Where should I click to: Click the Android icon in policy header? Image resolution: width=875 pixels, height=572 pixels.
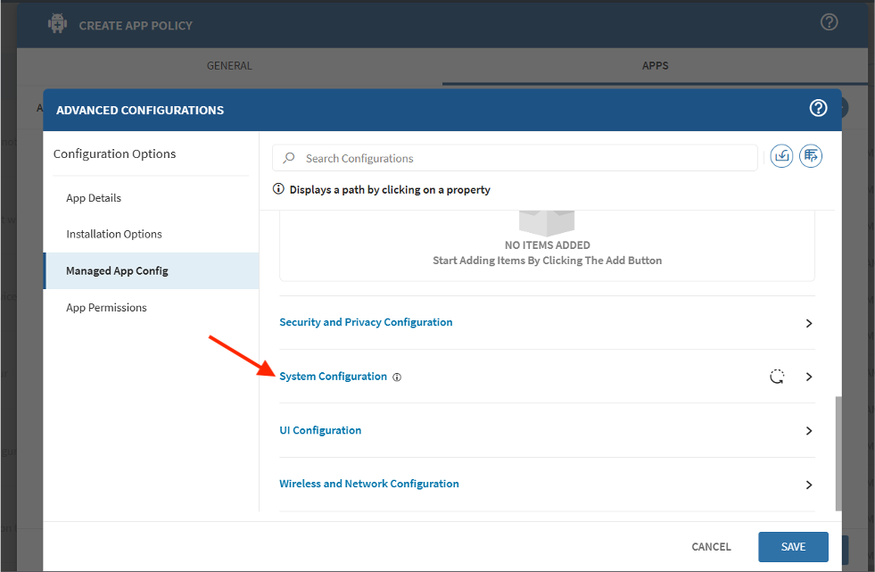point(58,24)
